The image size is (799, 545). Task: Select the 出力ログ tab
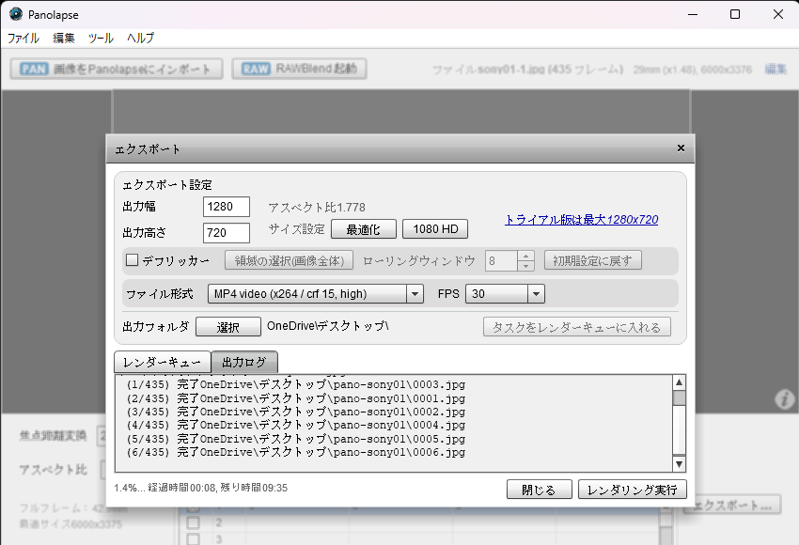(x=244, y=363)
